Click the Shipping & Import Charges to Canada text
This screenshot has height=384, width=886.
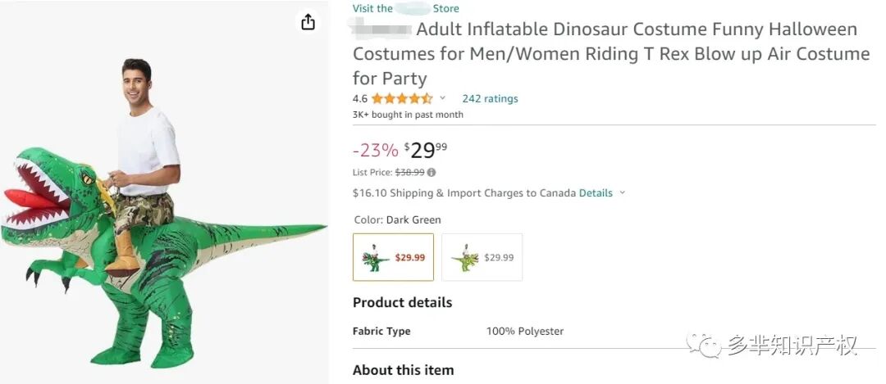[464, 193]
